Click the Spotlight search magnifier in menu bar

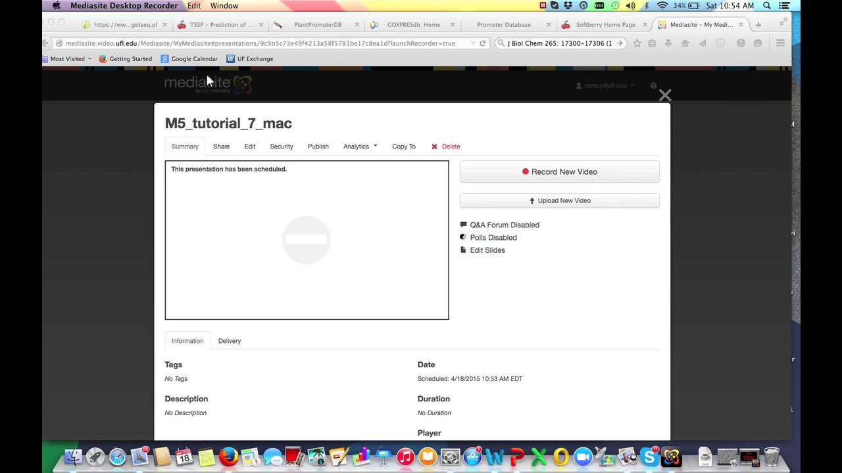[767, 6]
